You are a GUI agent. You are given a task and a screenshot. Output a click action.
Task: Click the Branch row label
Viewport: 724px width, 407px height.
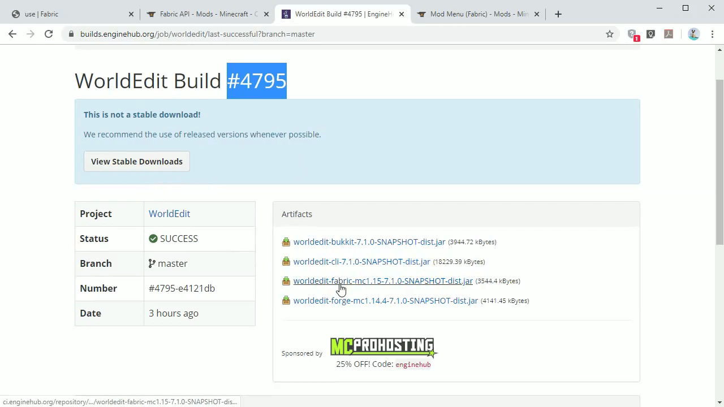tap(96, 263)
